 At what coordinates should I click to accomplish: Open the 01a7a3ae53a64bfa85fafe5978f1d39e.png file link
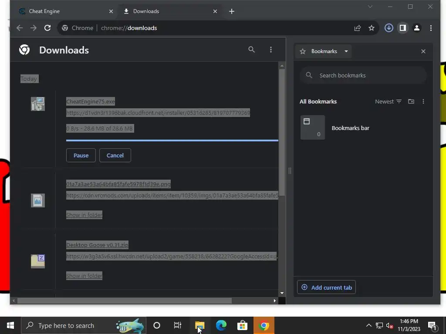pyautogui.click(x=118, y=184)
